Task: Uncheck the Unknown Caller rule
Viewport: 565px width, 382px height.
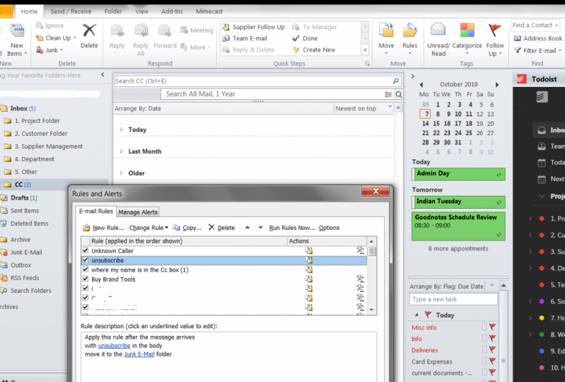Action: click(86, 250)
